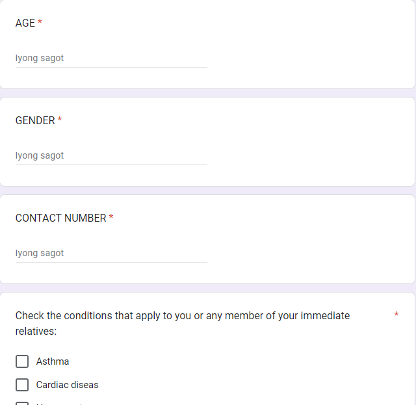Click the AGE question title
Viewport: 416px width, 405px height.
pos(25,23)
